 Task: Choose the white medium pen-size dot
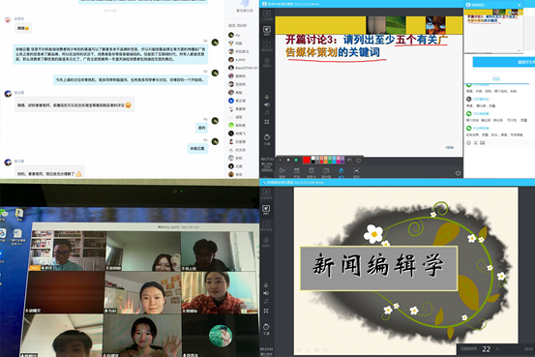coord(288,160)
